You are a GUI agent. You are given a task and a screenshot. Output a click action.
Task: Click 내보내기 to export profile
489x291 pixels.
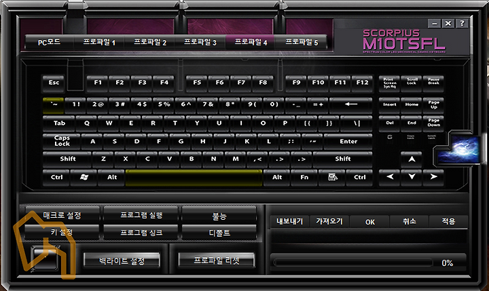click(290, 222)
